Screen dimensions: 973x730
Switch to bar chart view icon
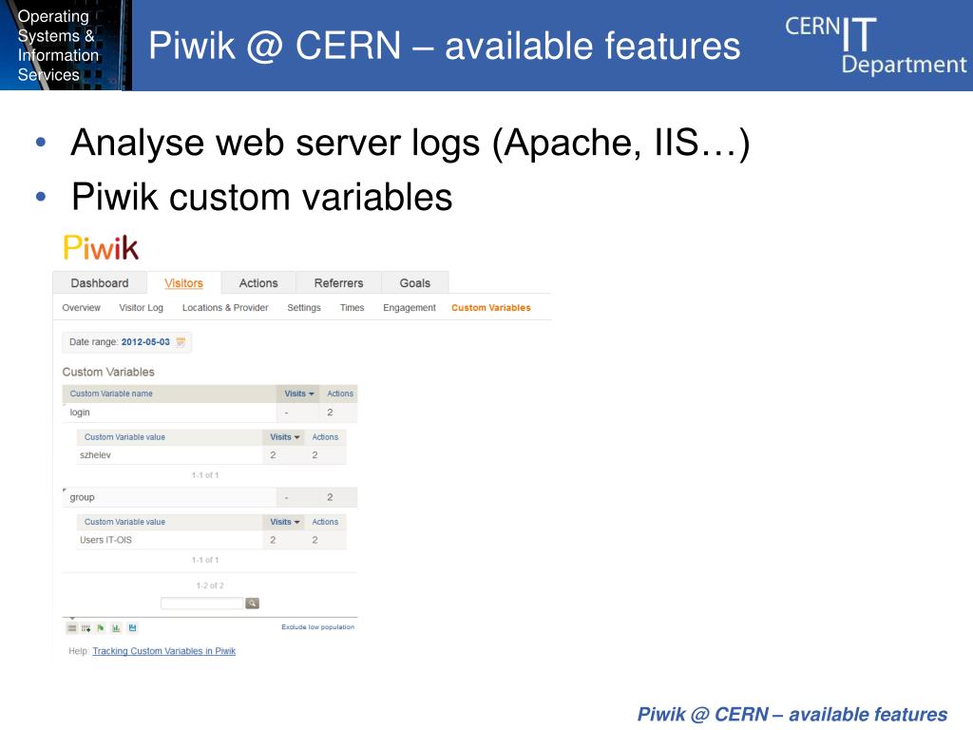click(116, 628)
